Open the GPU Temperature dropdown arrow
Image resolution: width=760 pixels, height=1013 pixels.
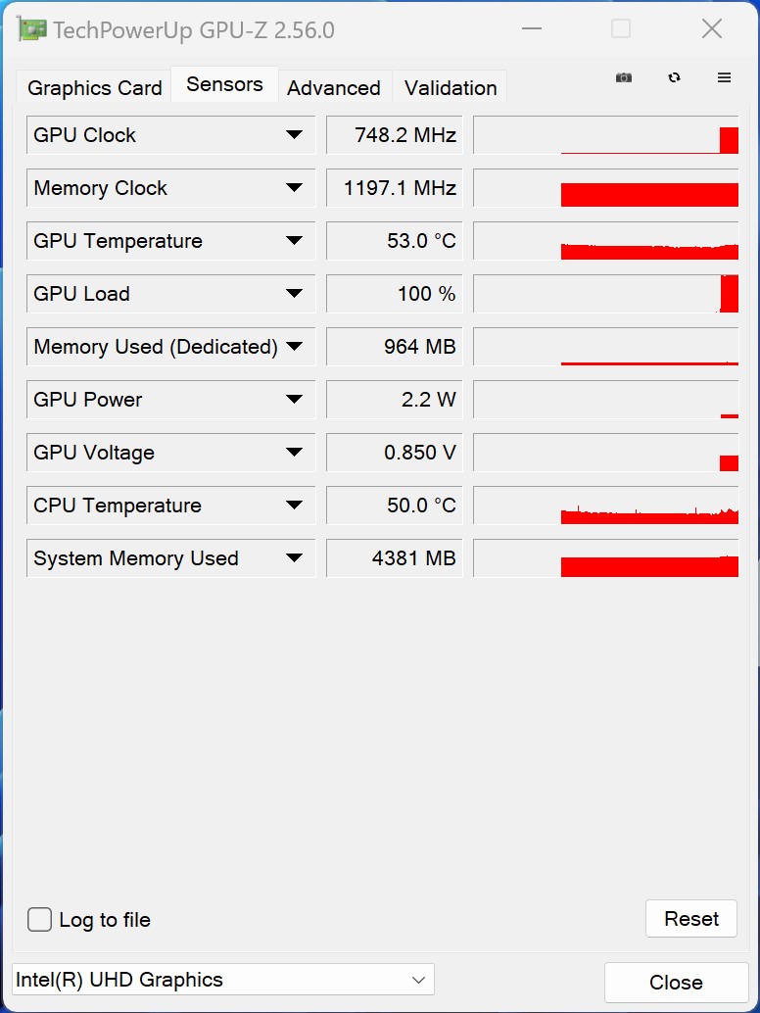pos(294,241)
